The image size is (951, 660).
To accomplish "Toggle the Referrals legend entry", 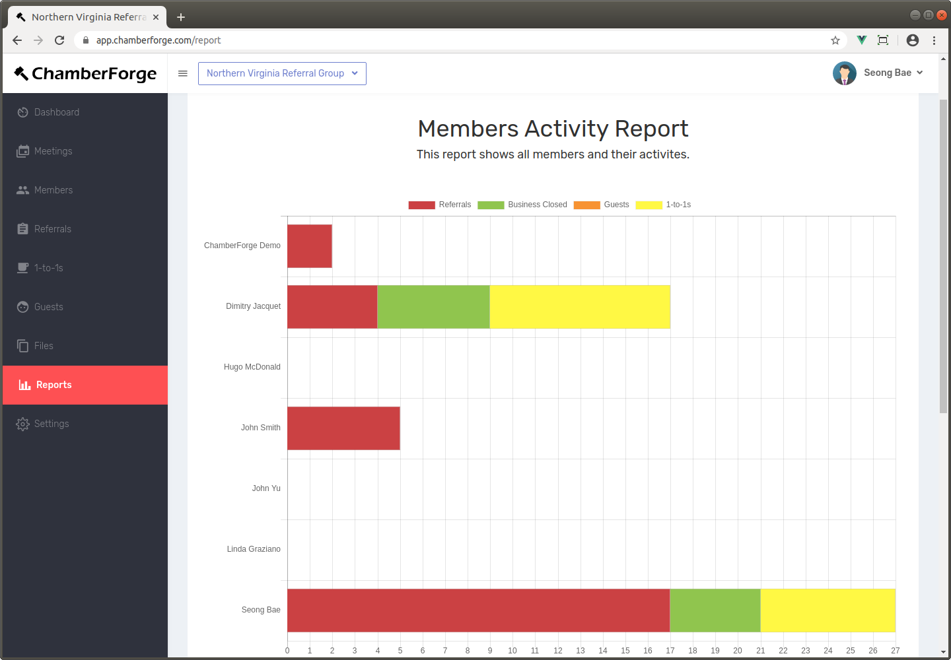I will point(439,205).
